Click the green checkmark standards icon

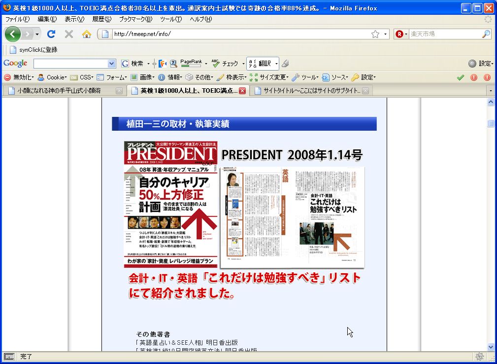tap(461, 77)
